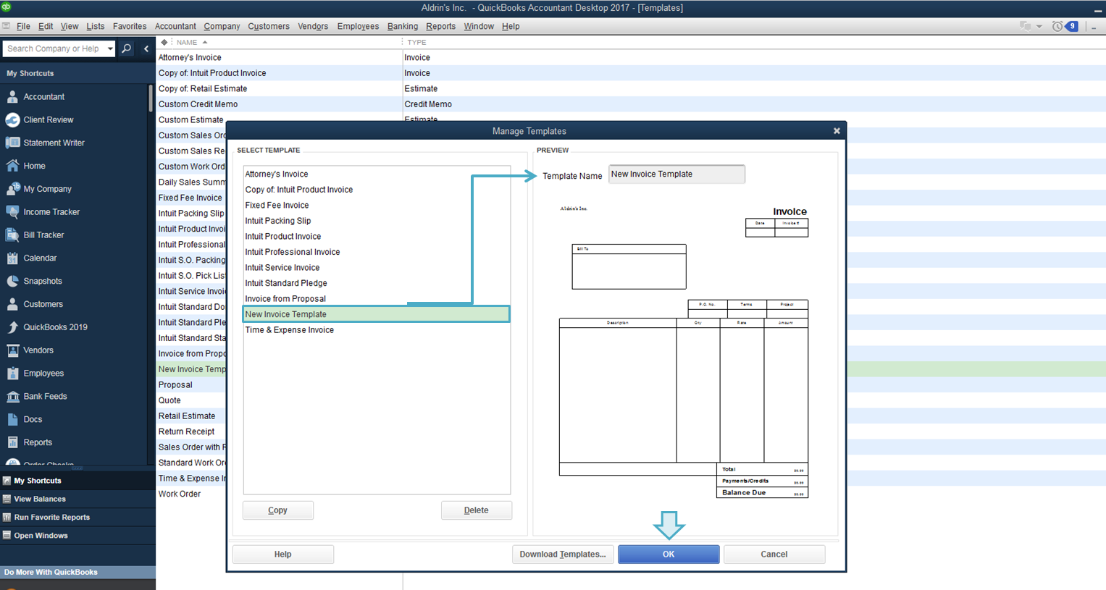The width and height of the screenshot is (1106, 590).
Task: Open Vendors shortcut in sidebar
Action: pyautogui.click(x=38, y=350)
